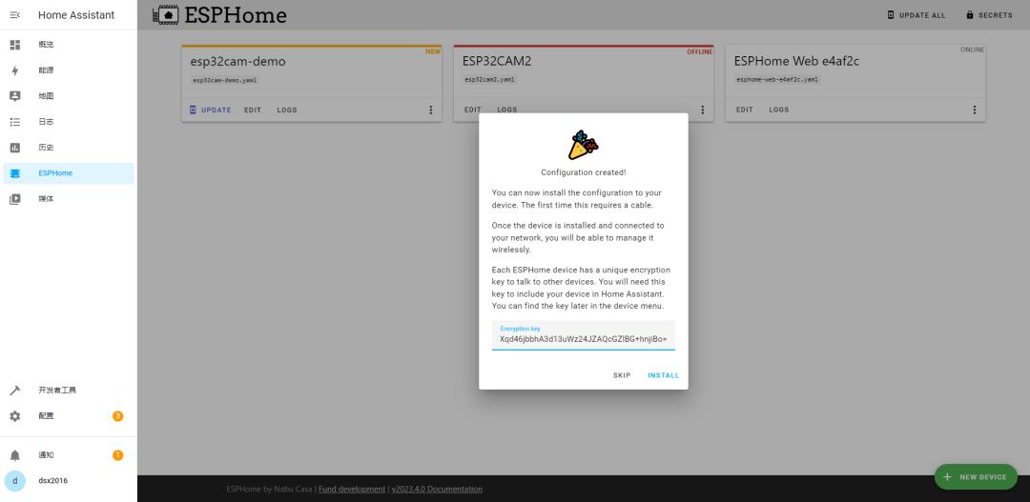Open the dsx2016 user avatar
The height and width of the screenshot is (502, 1030).
14,481
